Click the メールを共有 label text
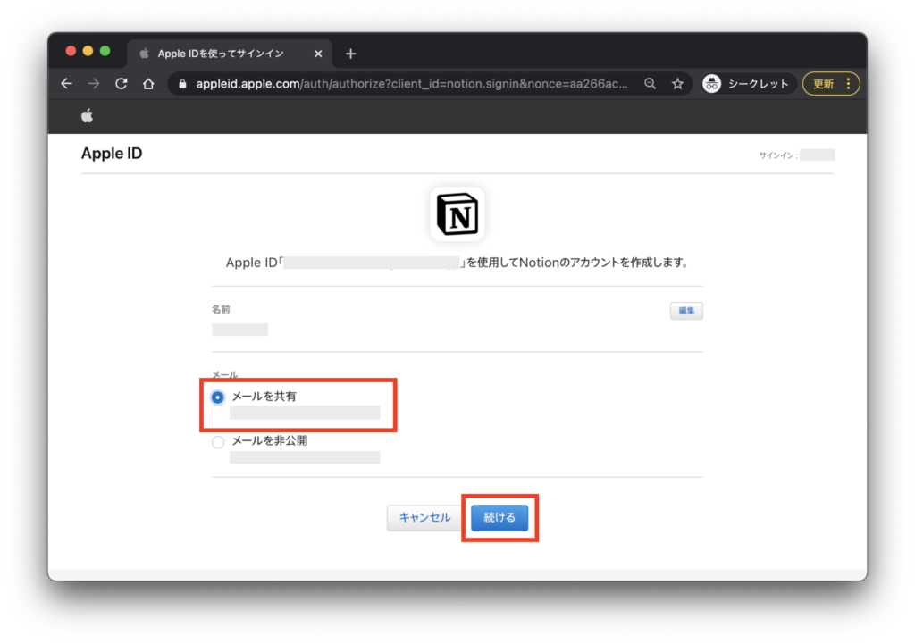915x644 pixels. (264, 397)
